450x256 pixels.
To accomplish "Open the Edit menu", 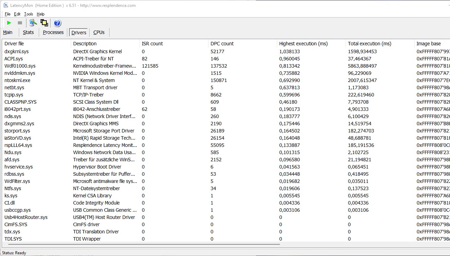I will pos(17,14).
